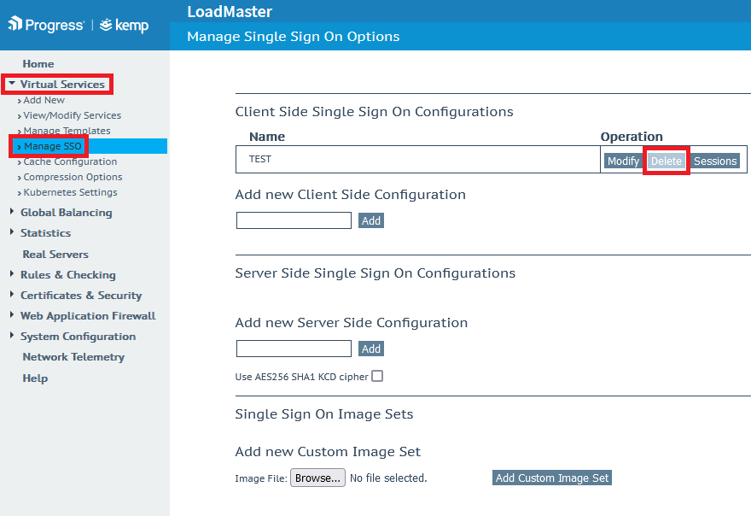The image size is (751, 516).
Task: Focus the server side configuration name field
Action: [294, 349]
